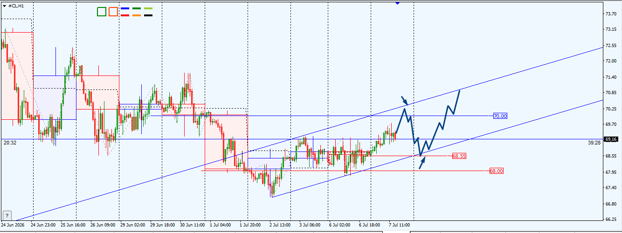Click the upward arrow below lower channel line
622x233 pixels.
point(422,163)
